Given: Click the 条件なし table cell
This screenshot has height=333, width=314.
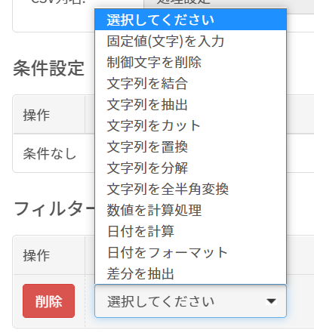Looking at the screenshot, I should [50, 153].
